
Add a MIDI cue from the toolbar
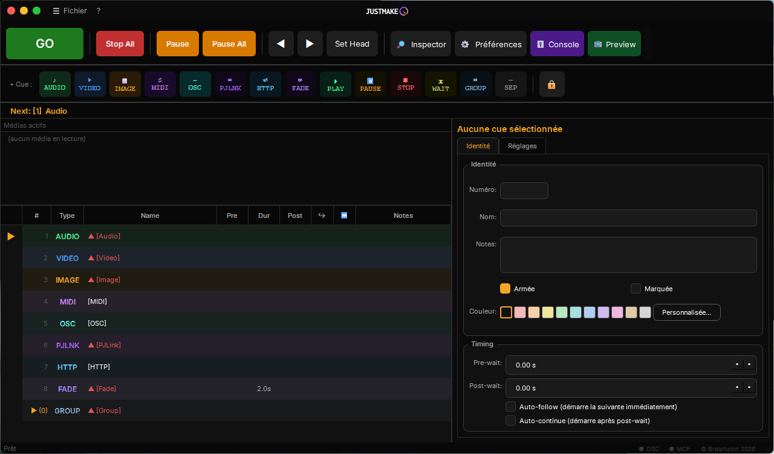160,84
